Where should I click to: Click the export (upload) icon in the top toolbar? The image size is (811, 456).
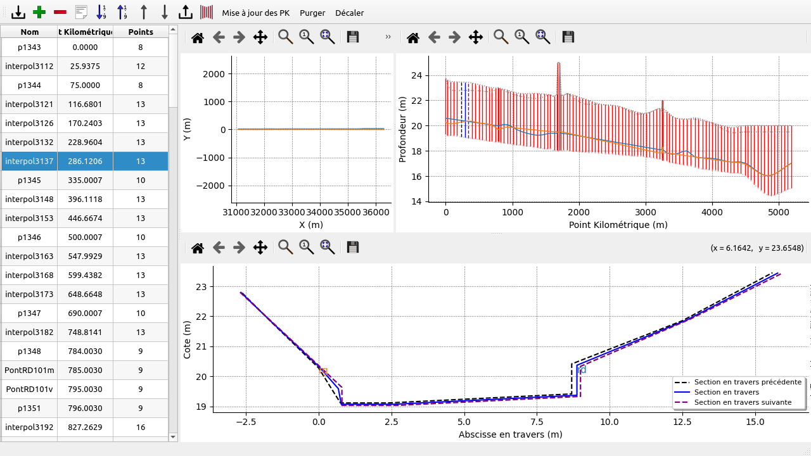[185, 12]
